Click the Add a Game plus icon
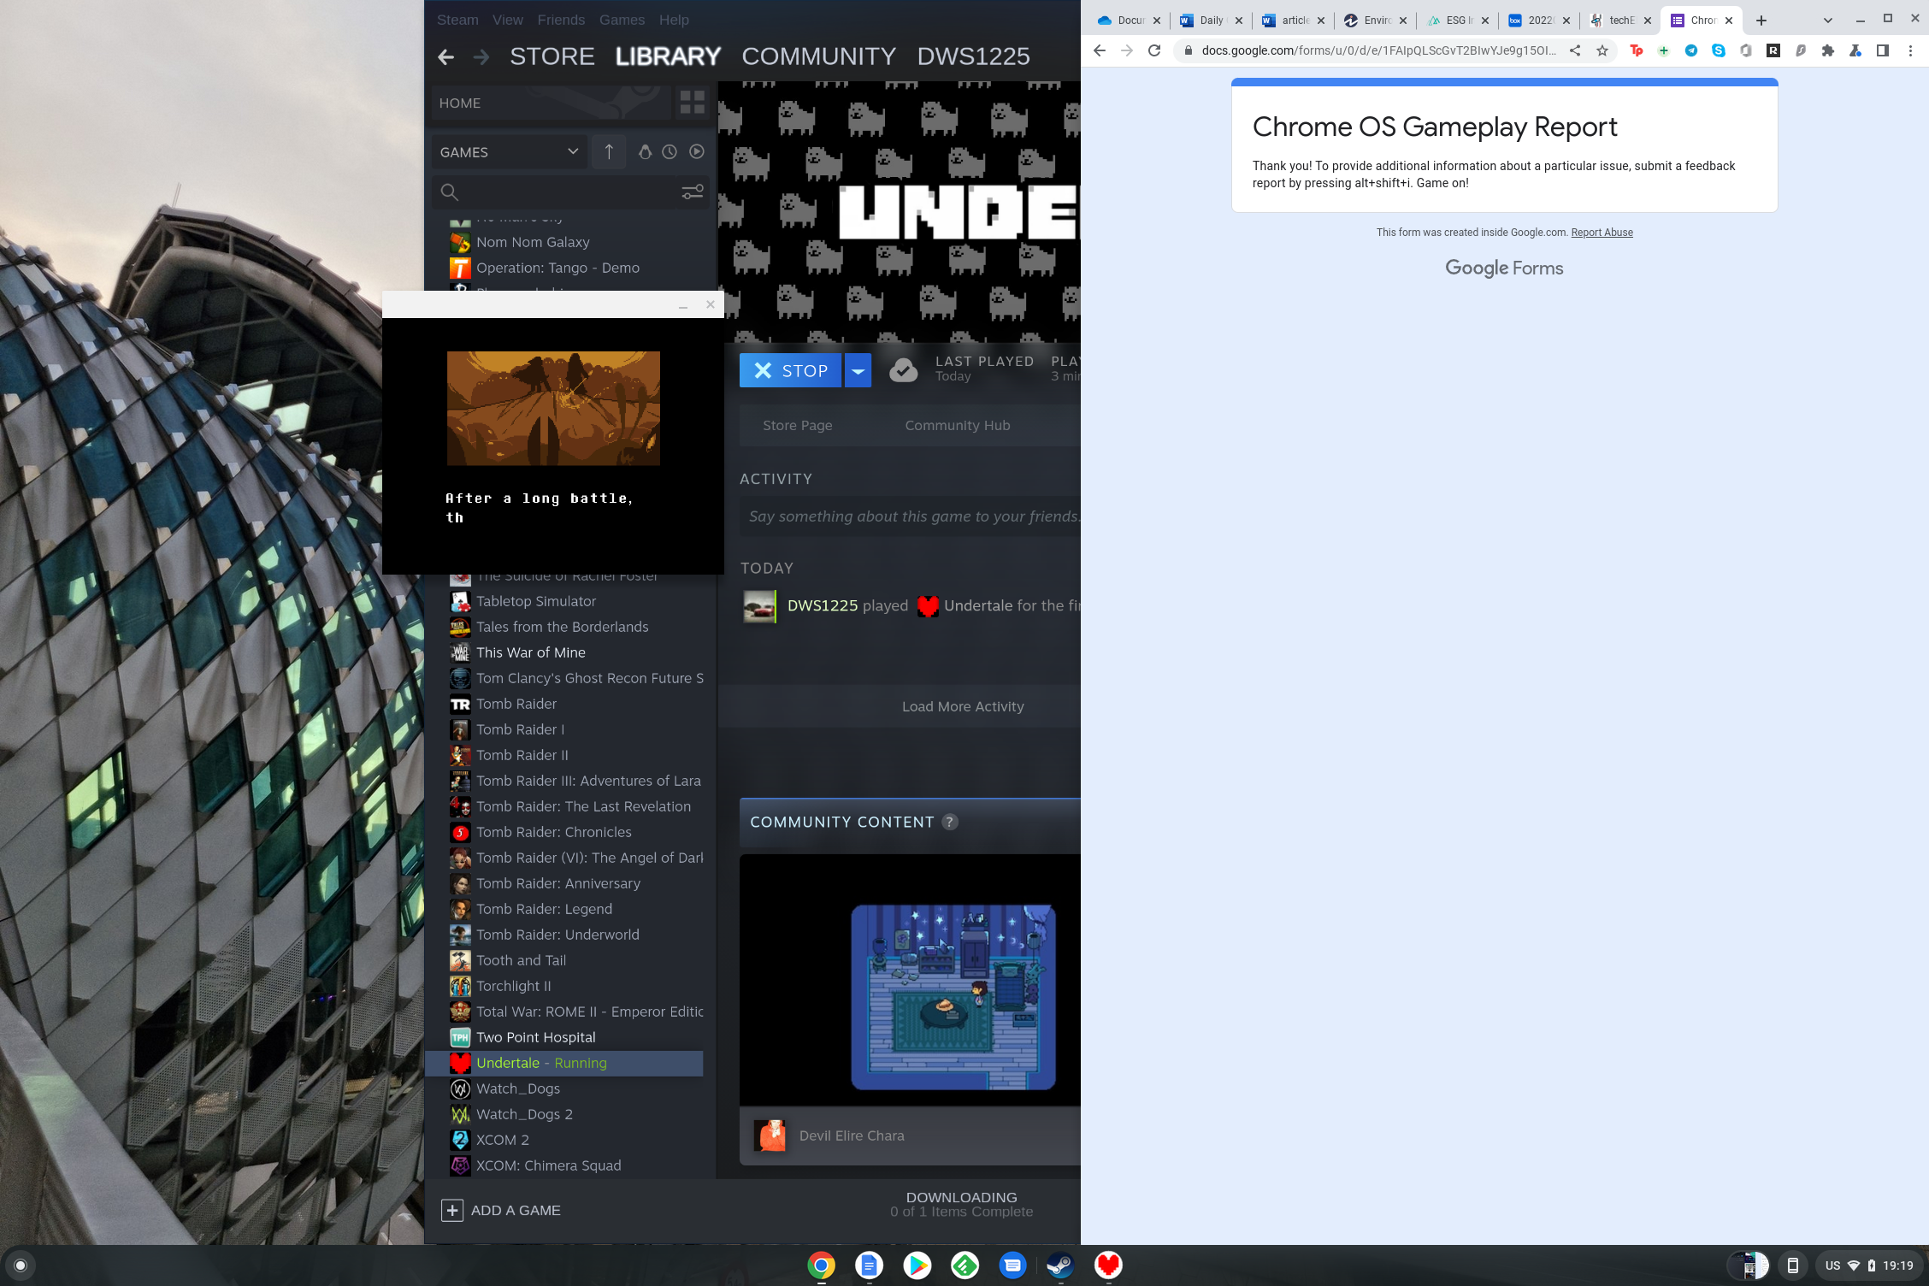 point(452,1210)
